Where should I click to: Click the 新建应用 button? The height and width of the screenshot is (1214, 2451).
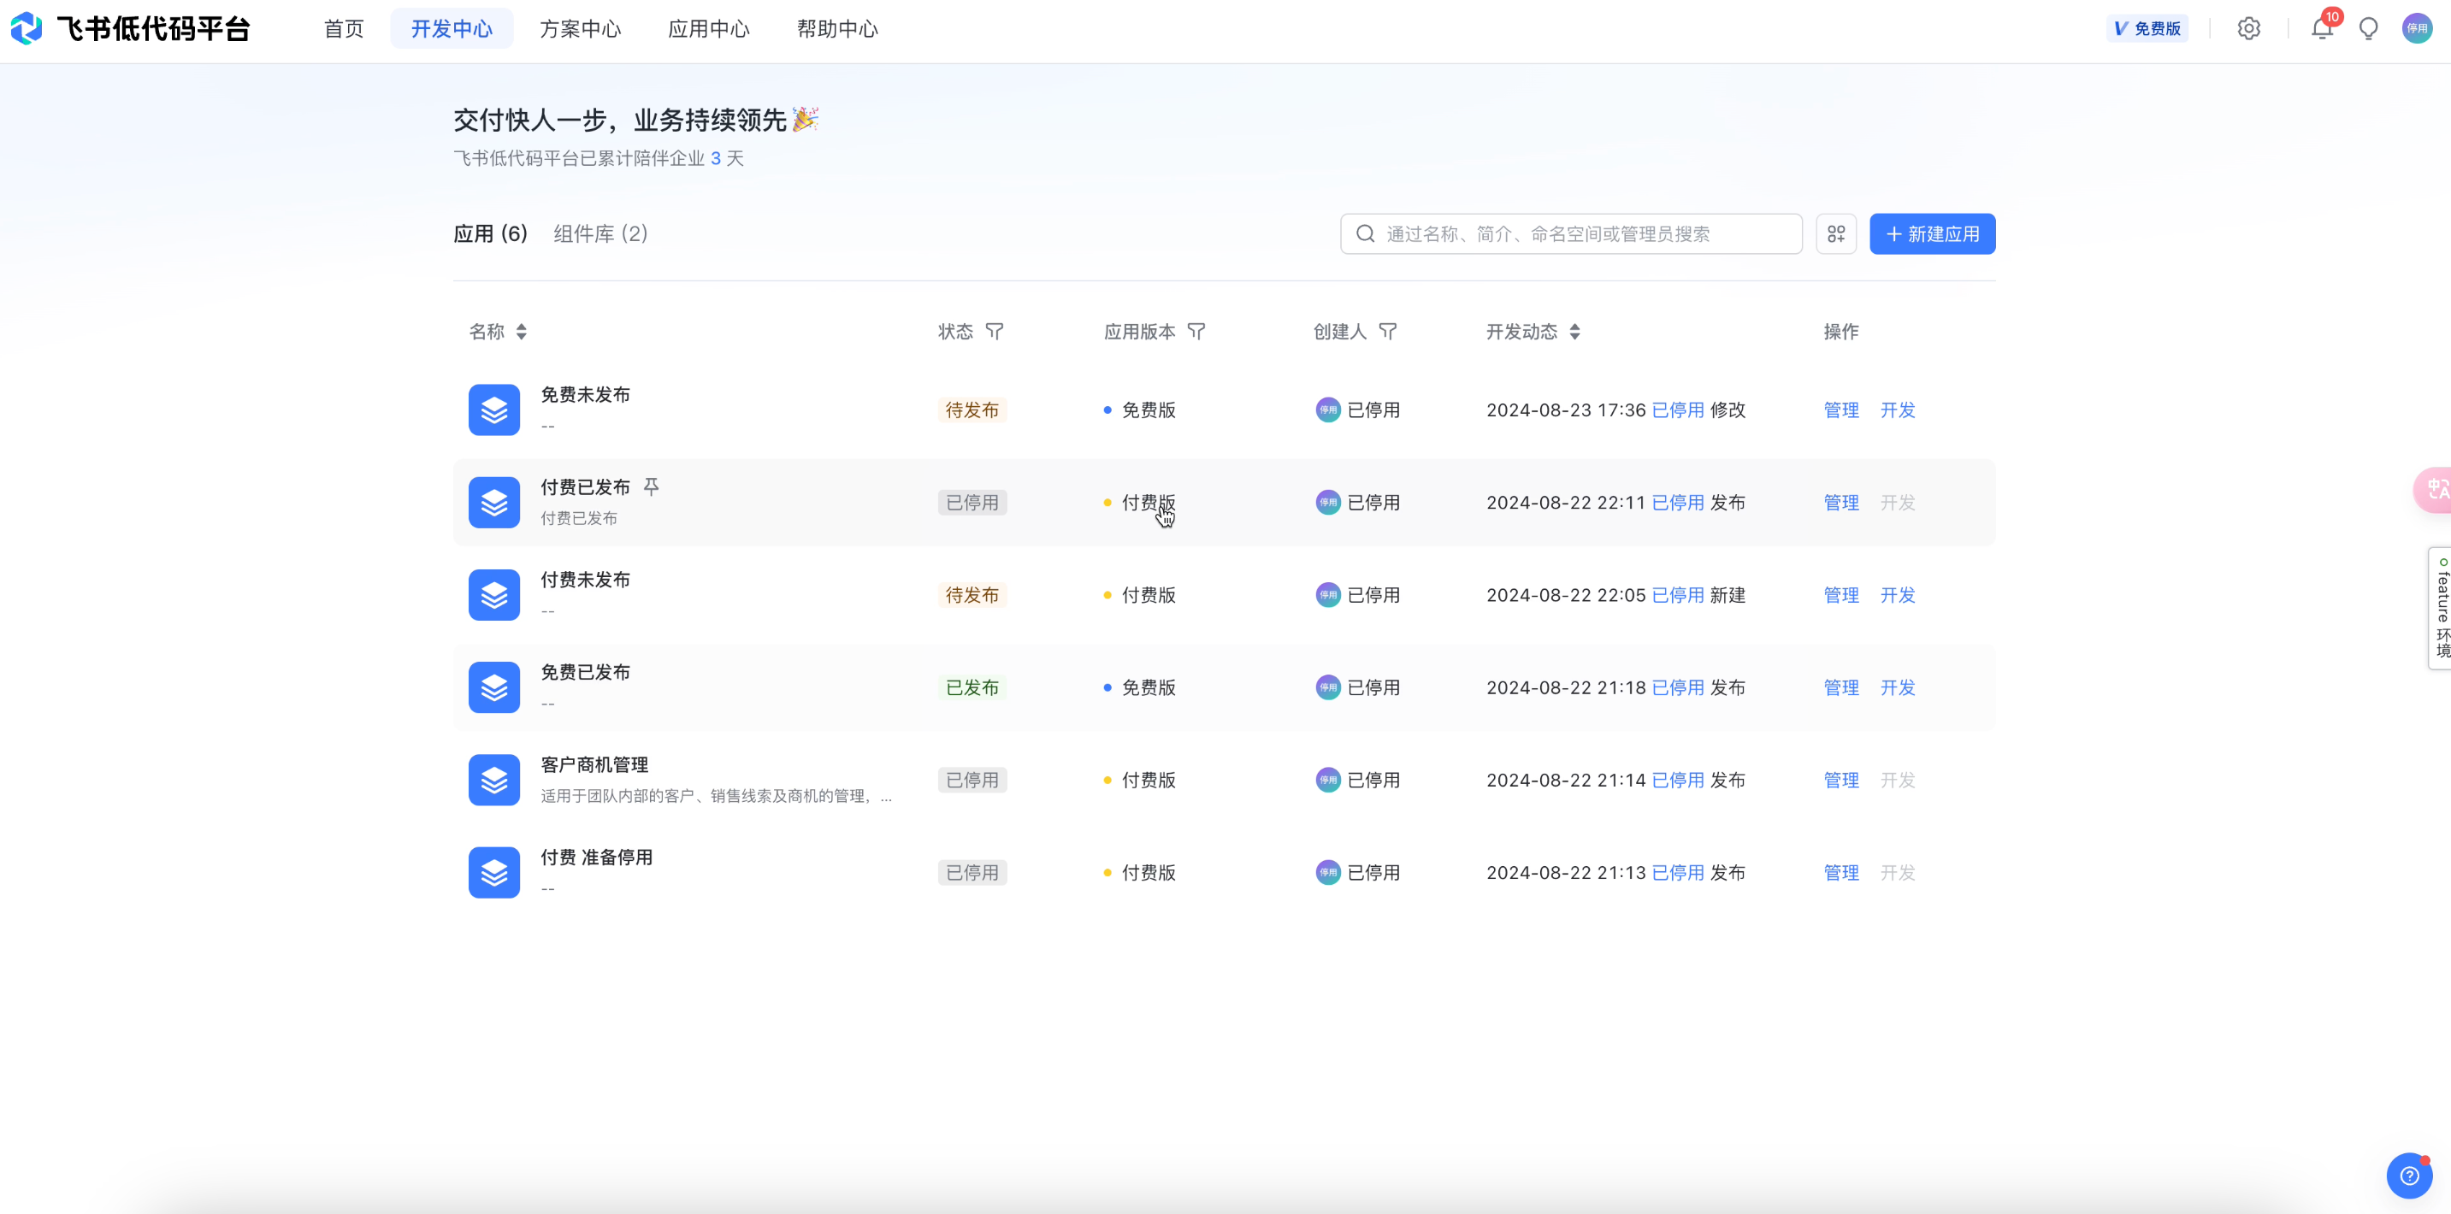pyautogui.click(x=1932, y=234)
